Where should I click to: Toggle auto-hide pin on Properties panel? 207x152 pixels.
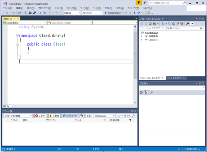200,84
